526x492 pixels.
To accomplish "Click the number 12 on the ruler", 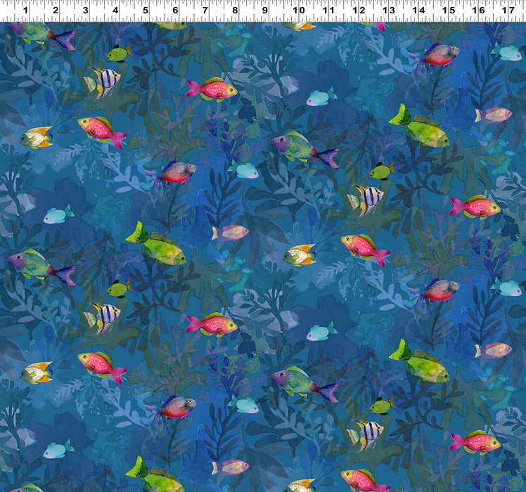I will point(359,11).
